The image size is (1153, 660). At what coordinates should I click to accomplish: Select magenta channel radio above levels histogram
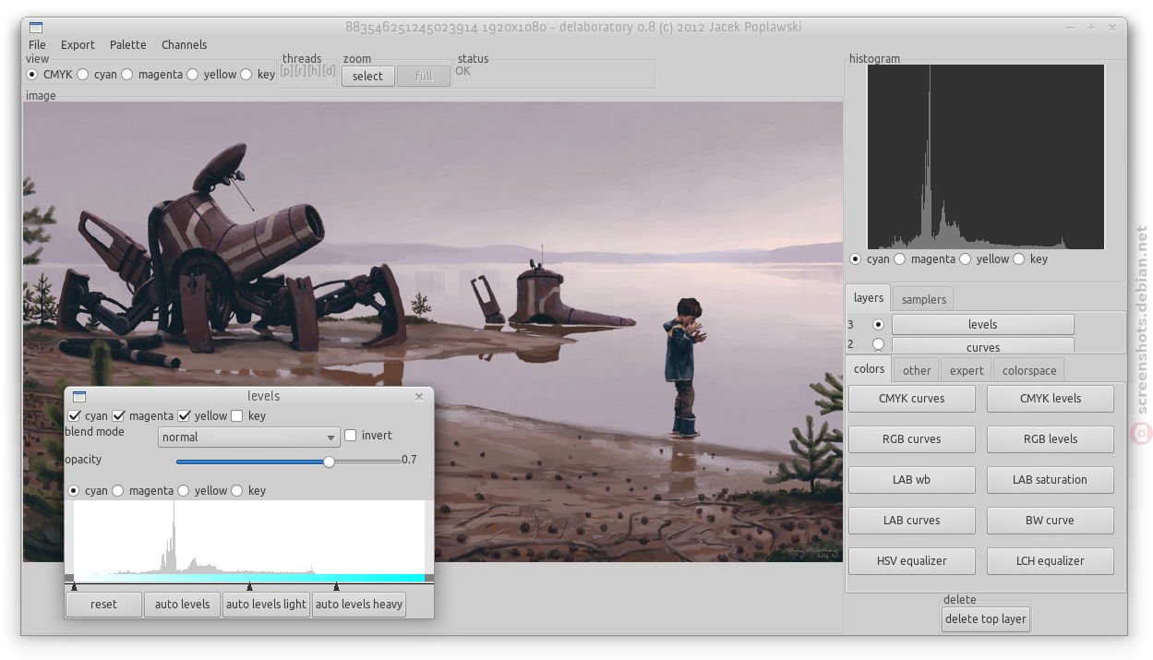118,491
